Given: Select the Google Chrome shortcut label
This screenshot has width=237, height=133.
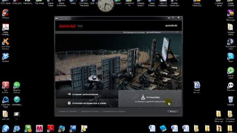Looking at the screenshot, I should click(231, 4).
